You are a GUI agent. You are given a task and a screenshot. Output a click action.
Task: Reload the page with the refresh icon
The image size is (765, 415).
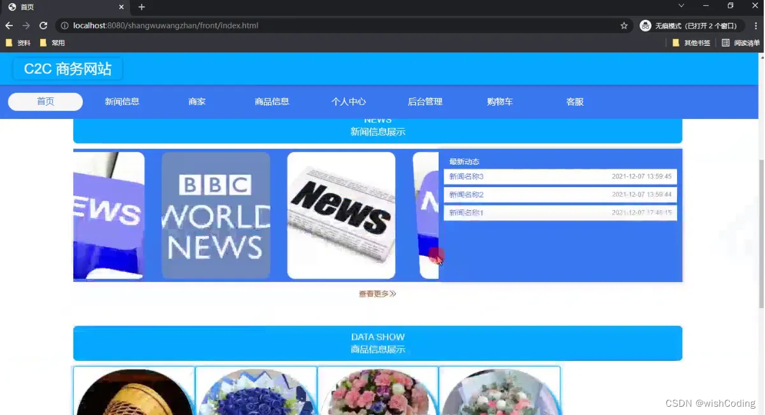[43, 25]
